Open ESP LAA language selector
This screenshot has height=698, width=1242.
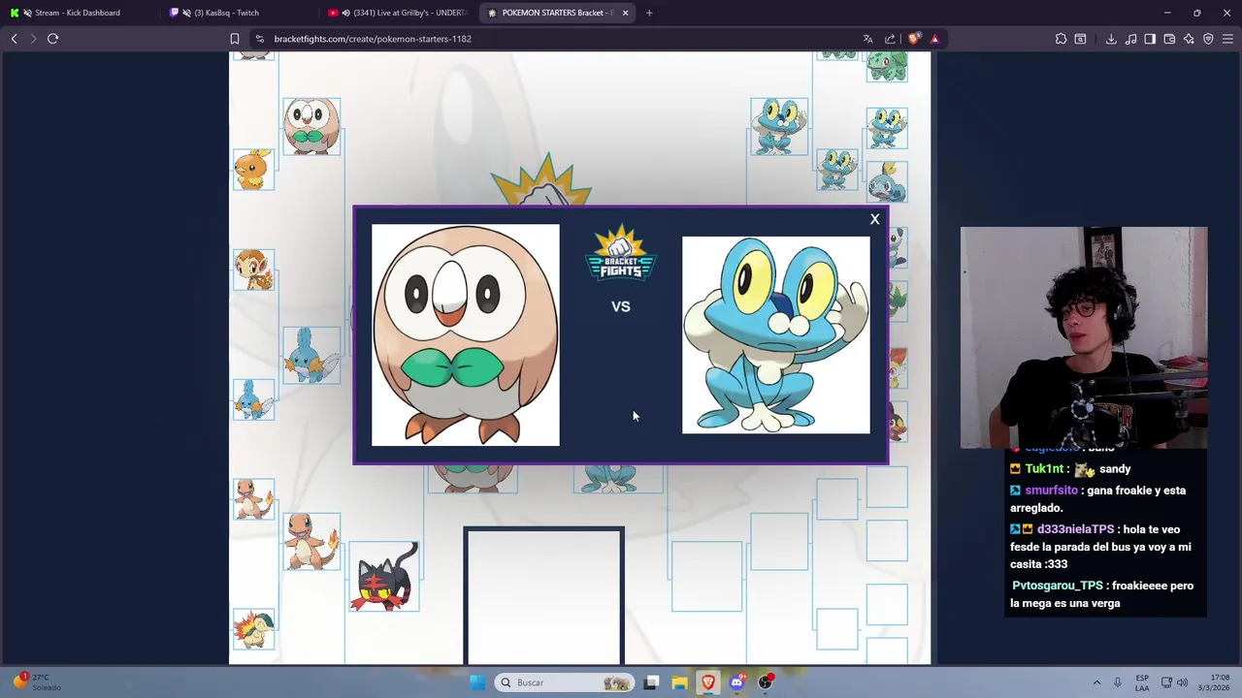tap(1142, 682)
